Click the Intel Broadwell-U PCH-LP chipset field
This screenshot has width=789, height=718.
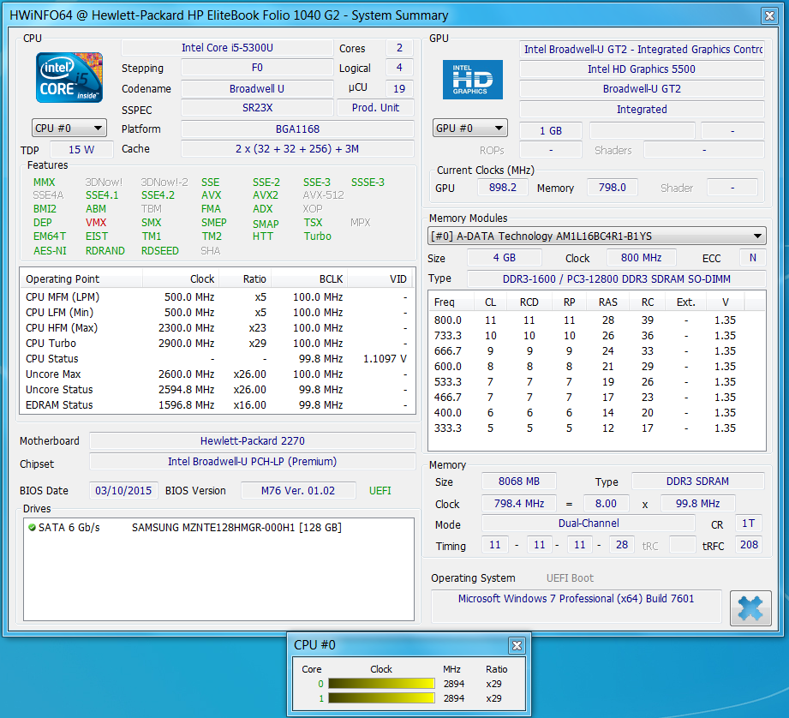click(x=252, y=462)
